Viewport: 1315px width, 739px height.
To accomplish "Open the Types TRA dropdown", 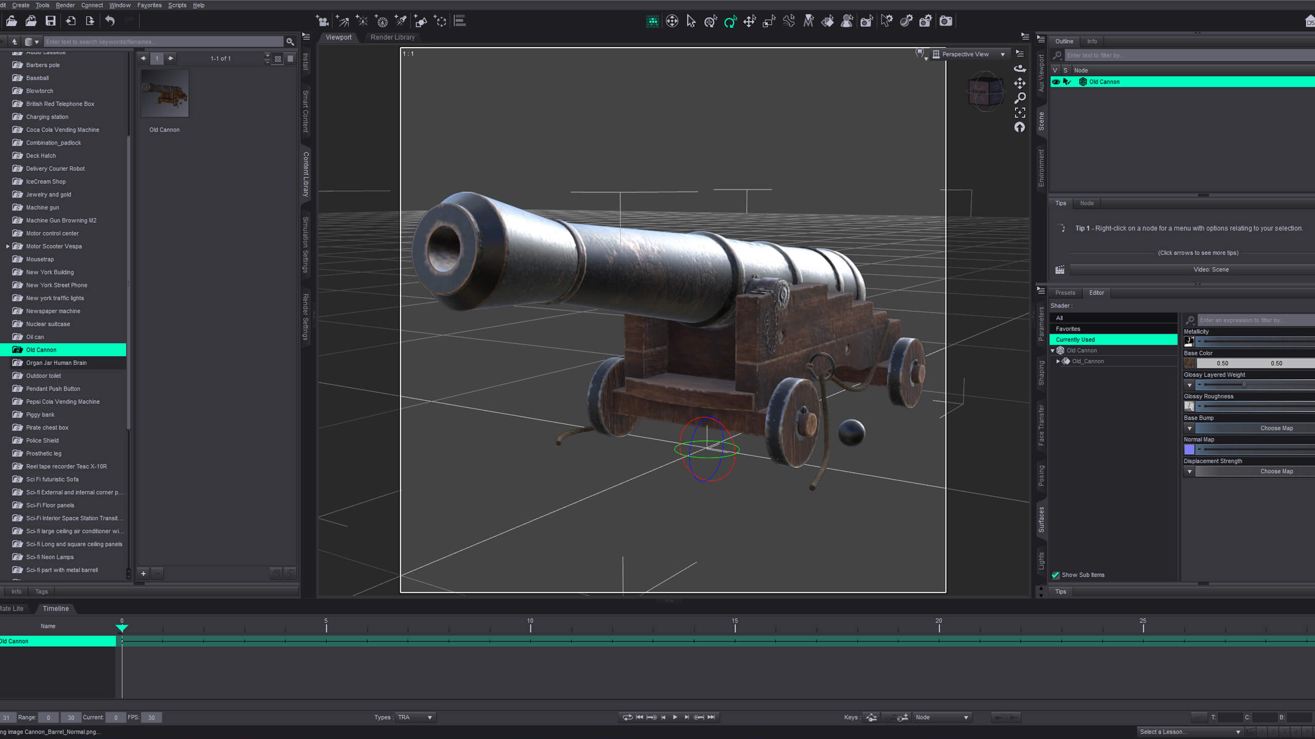I will click(x=416, y=717).
